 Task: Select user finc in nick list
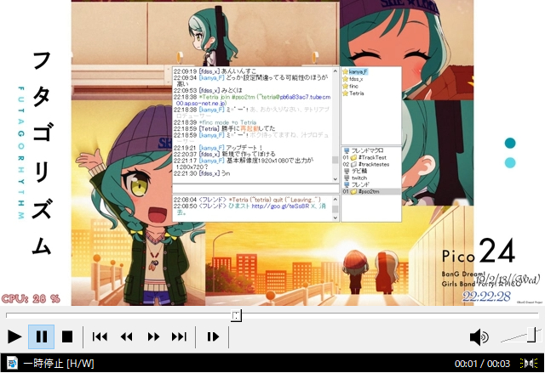pyautogui.click(x=353, y=86)
